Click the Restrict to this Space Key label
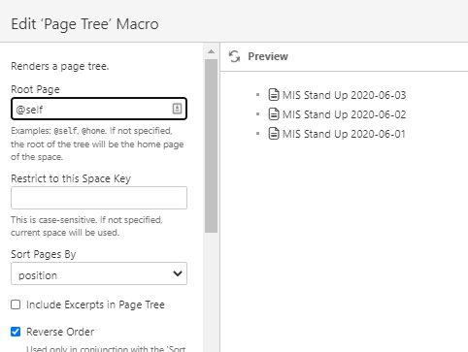Image resolution: width=468 pixels, height=352 pixels. (71, 178)
